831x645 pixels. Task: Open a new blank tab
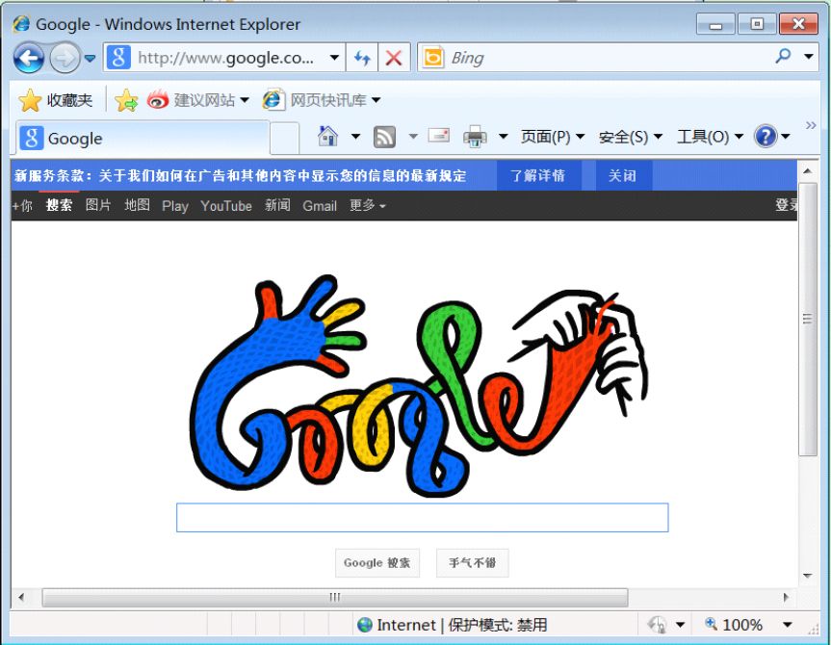point(285,139)
